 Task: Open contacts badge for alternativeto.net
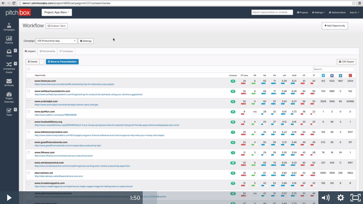[x=233, y=173]
